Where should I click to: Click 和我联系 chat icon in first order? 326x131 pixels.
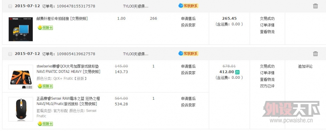(x=188, y=6)
